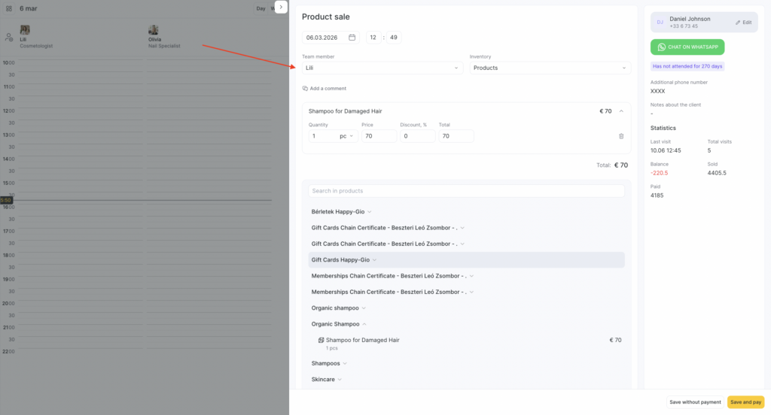Viewport: 771px width, 415px height.
Task: Open the Team member dropdown
Action: tap(383, 68)
